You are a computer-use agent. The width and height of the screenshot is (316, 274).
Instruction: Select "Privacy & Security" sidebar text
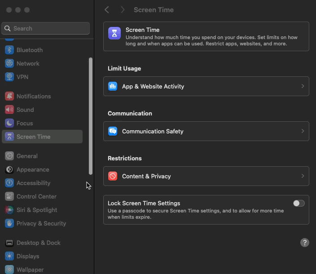[41, 223]
